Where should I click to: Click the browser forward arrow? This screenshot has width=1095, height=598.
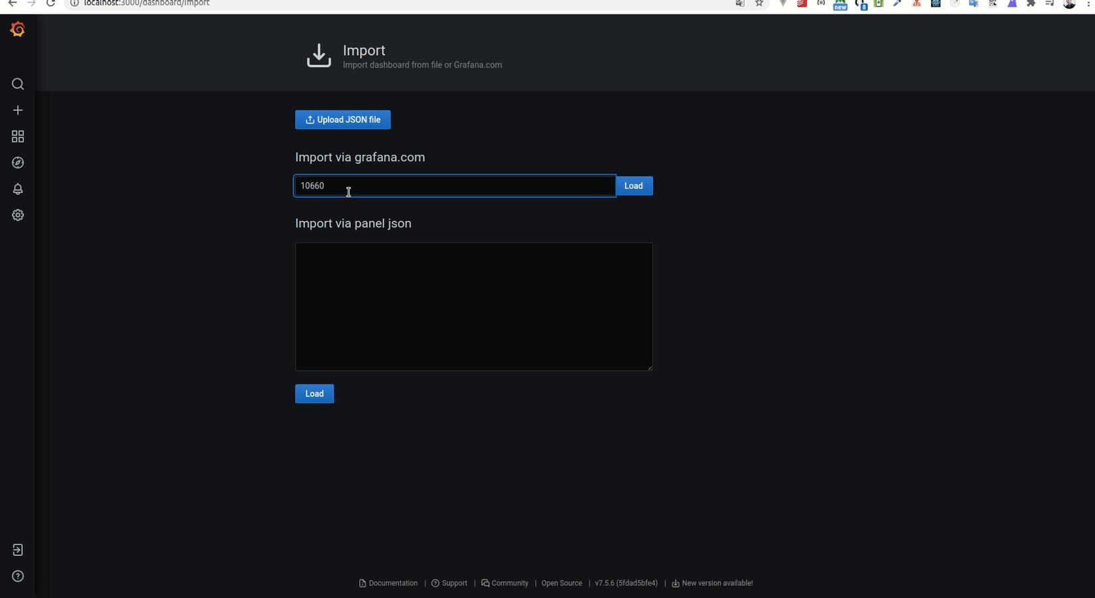tap(31, 3)
